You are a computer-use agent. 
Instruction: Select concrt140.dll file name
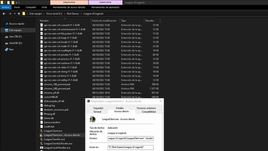pos(51,97)
